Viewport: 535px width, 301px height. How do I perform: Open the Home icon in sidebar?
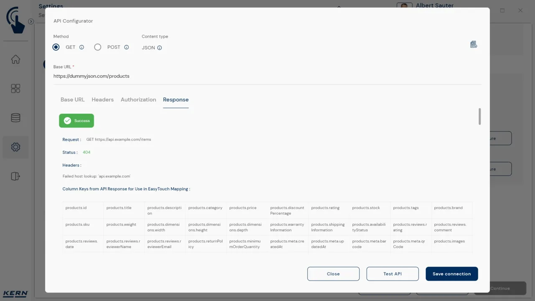[x=15, y=59]
